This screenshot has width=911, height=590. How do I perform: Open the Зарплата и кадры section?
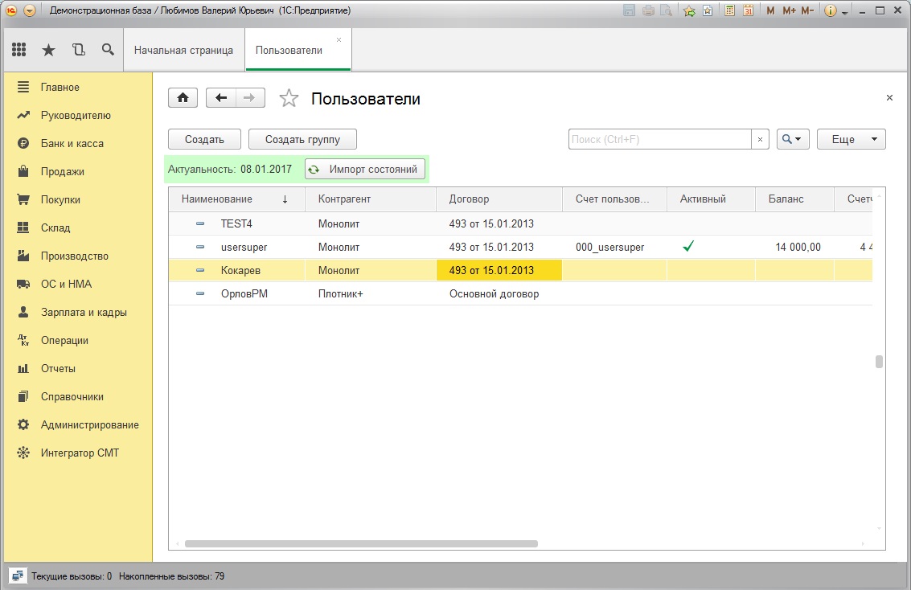[x=84, y=313]
